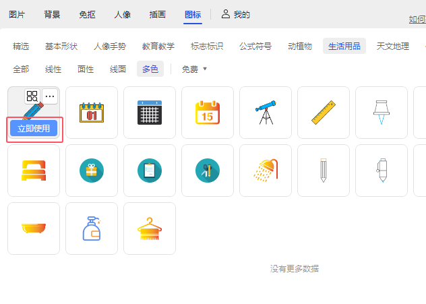Screen dimensions: 426x304
Task: Choose the 基本形状 category
Action: click(x=61, y=47)
